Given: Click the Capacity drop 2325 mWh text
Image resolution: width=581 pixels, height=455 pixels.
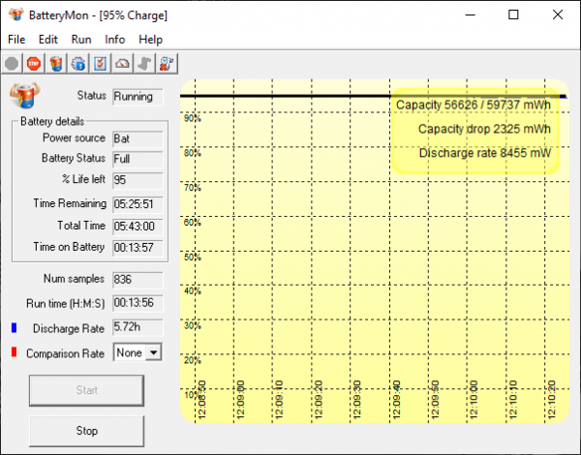Looking at the screenshot, I should click(x=484, y=129).
